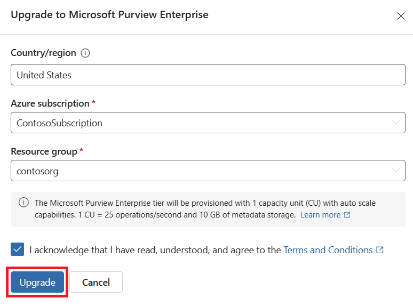Open the Terms and Conditions link
This screenshot has height=306, width=413.
328,249
